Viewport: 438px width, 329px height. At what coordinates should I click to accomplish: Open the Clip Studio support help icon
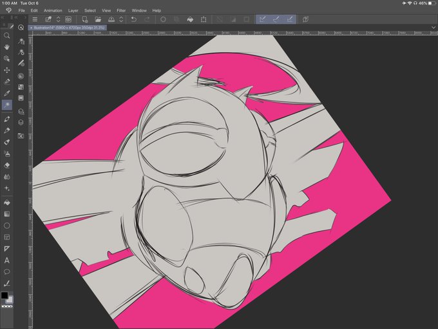coord(305,19)
